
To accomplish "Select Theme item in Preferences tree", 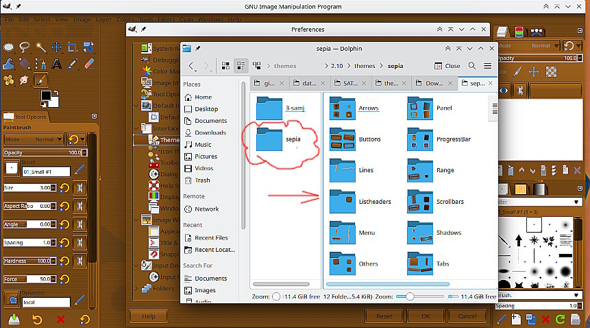I will pos(156,140).
